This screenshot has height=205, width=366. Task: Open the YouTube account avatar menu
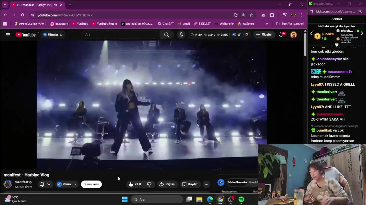coord(293,35)
